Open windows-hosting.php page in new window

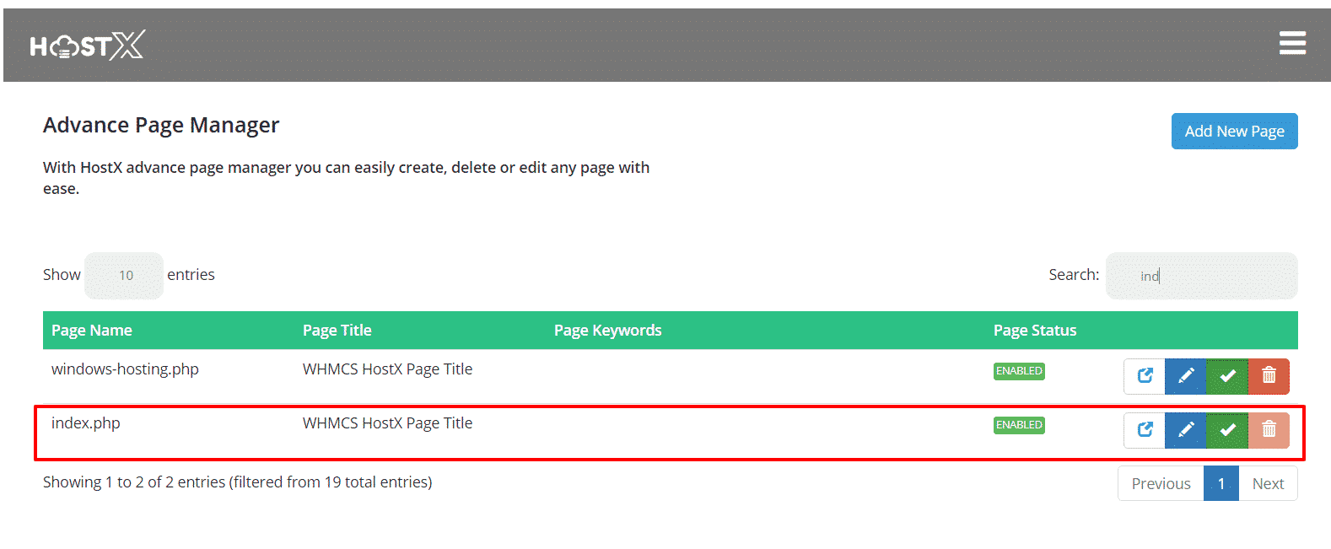[1145, 376]
